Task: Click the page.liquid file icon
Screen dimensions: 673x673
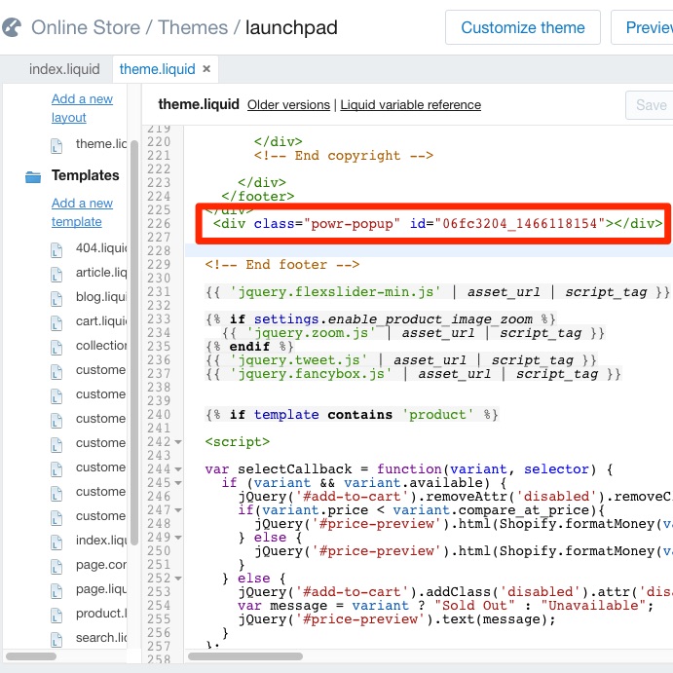Action: point(56,591)
